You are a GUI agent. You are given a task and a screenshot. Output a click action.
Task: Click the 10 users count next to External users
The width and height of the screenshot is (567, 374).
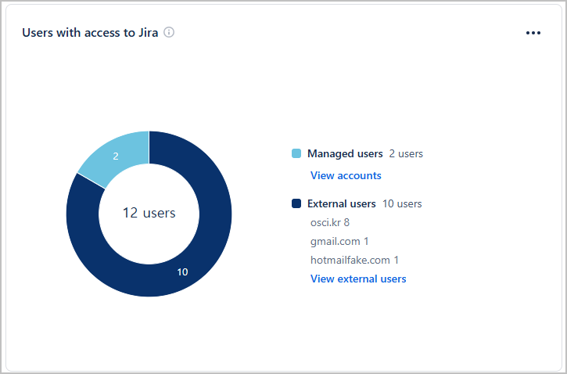coord(402,203)
